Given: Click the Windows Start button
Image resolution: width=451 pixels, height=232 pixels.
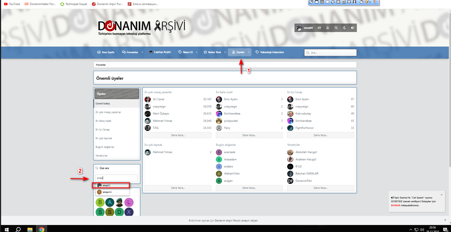Looking at the screenshot, I should [x=7, y=229].
